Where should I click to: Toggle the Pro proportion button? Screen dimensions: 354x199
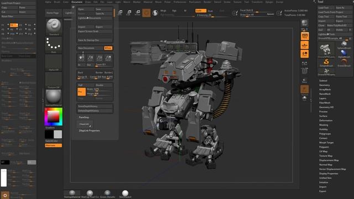coord(81,92)
